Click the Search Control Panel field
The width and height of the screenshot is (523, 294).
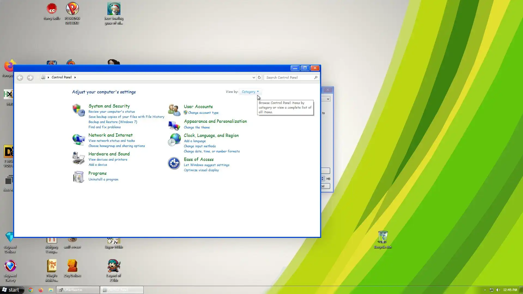[289, 78]
